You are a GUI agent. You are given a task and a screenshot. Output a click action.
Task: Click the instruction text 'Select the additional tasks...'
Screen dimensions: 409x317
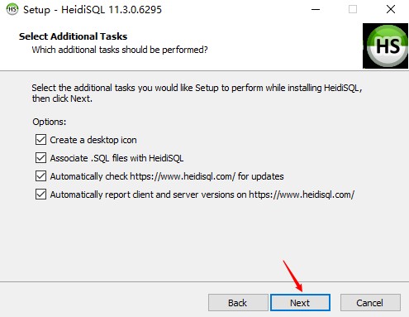[x=197, y=94]
